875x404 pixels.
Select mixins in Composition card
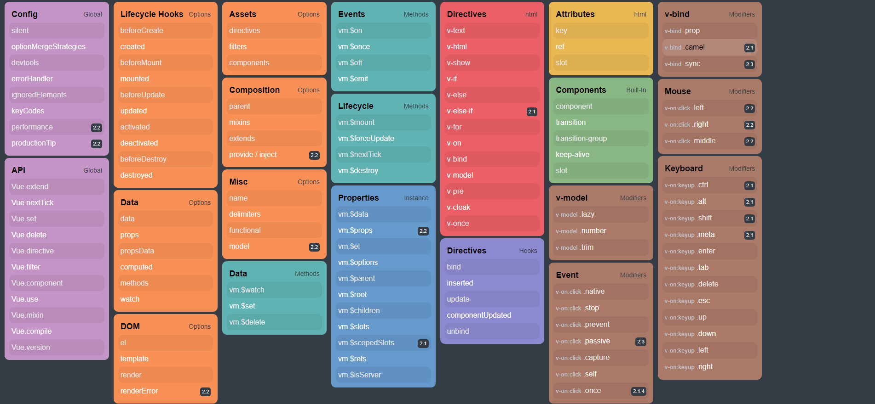click(274, 123)
